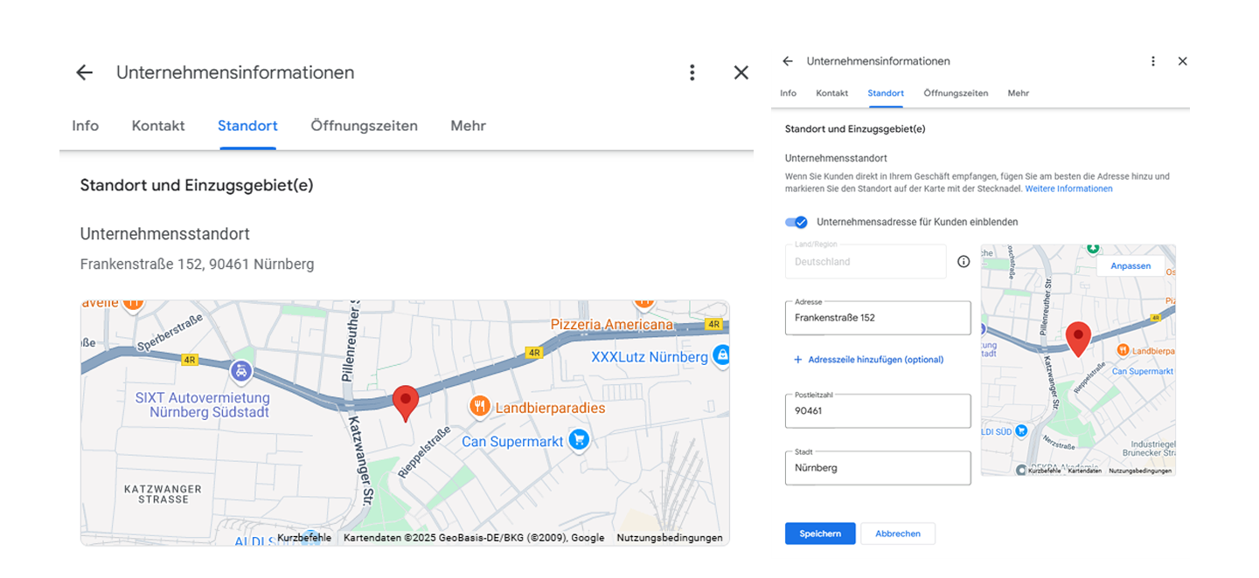The image size is (1259, 578).
Task: Select the Can Supermarkt shopping cart icon
Action: (578, 440)
